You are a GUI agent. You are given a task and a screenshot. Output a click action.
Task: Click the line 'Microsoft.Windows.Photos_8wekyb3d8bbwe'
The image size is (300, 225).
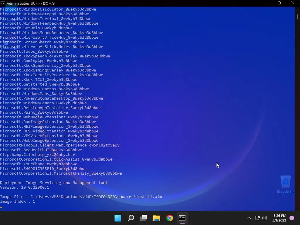point(45,89)
